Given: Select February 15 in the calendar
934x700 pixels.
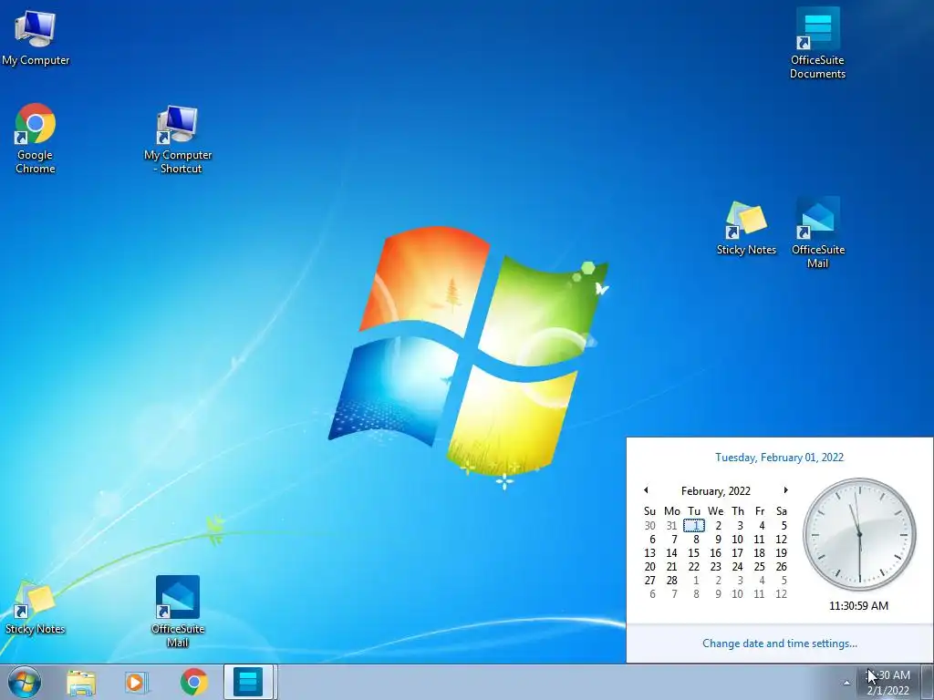Looking at the screenshot, I should [694, 553].
